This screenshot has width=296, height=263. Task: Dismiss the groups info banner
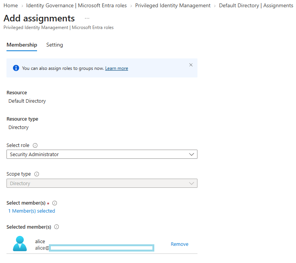click(191, 65)
